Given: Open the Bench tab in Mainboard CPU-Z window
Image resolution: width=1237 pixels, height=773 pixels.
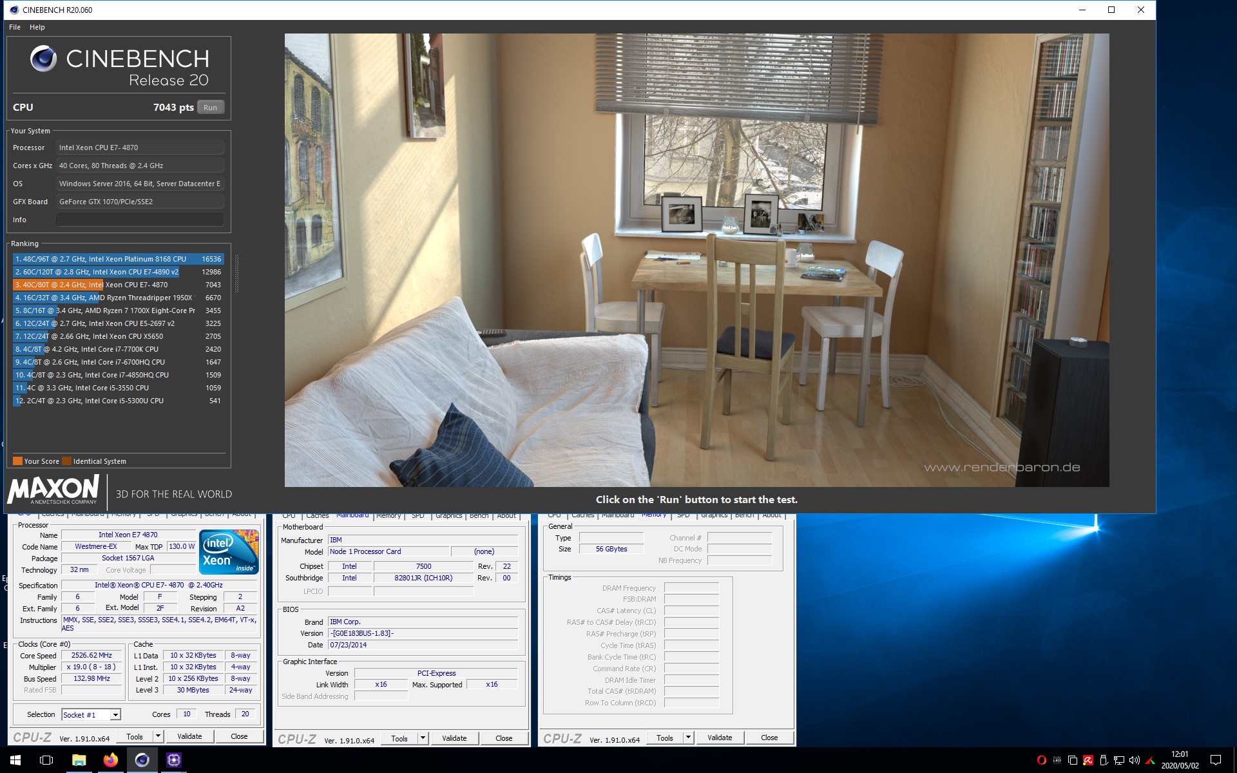Looking at the screenshot, I should tap(479, 515).
